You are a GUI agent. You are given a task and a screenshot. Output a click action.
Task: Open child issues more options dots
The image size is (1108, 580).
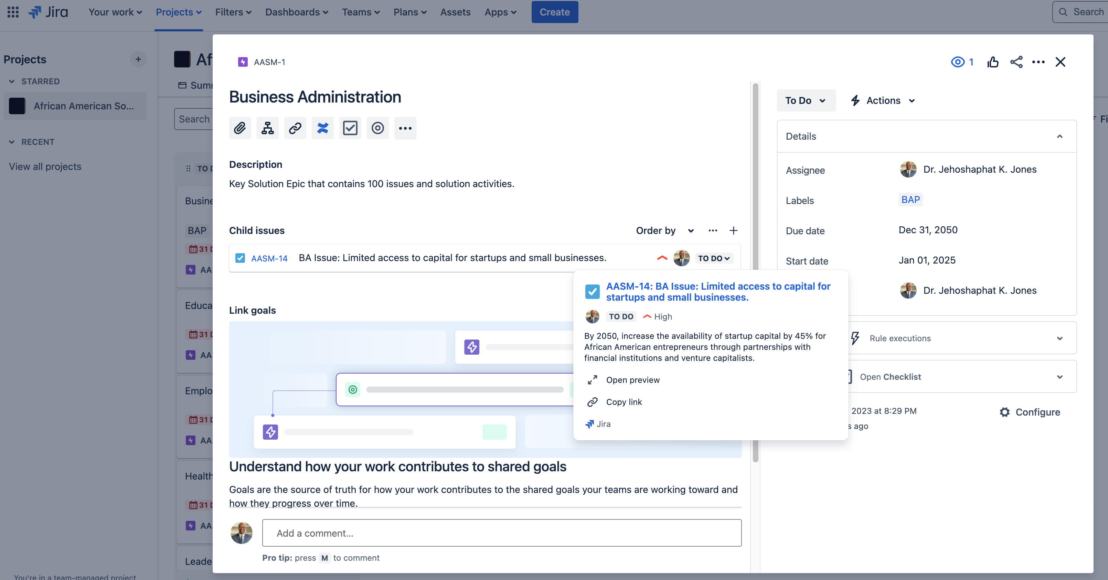(x=713, y=230)
